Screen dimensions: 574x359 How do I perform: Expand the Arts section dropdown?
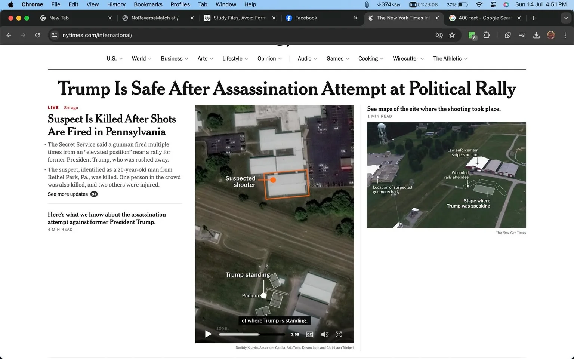click(x=205, y=59)
